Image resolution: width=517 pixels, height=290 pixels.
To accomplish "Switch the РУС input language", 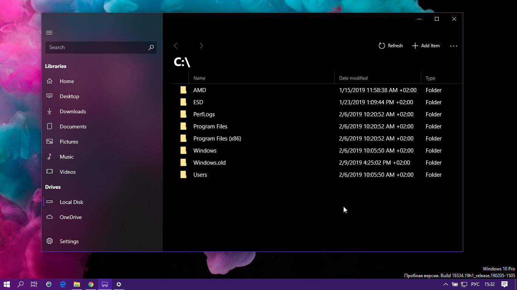I will 475,284.
